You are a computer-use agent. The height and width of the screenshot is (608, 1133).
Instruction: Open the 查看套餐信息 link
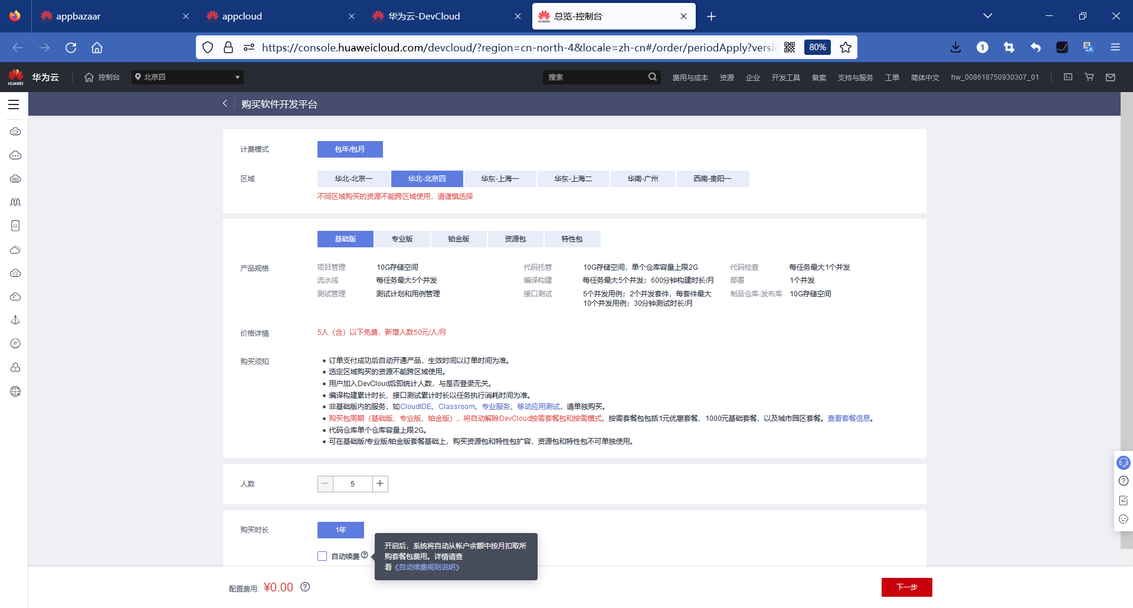coord(849,419)
